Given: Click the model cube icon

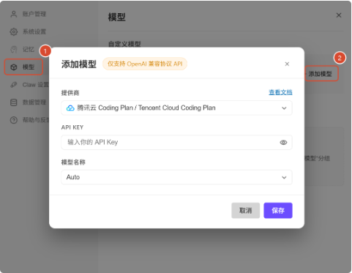Looking at the screenshot, I should (x=14, y=67).
